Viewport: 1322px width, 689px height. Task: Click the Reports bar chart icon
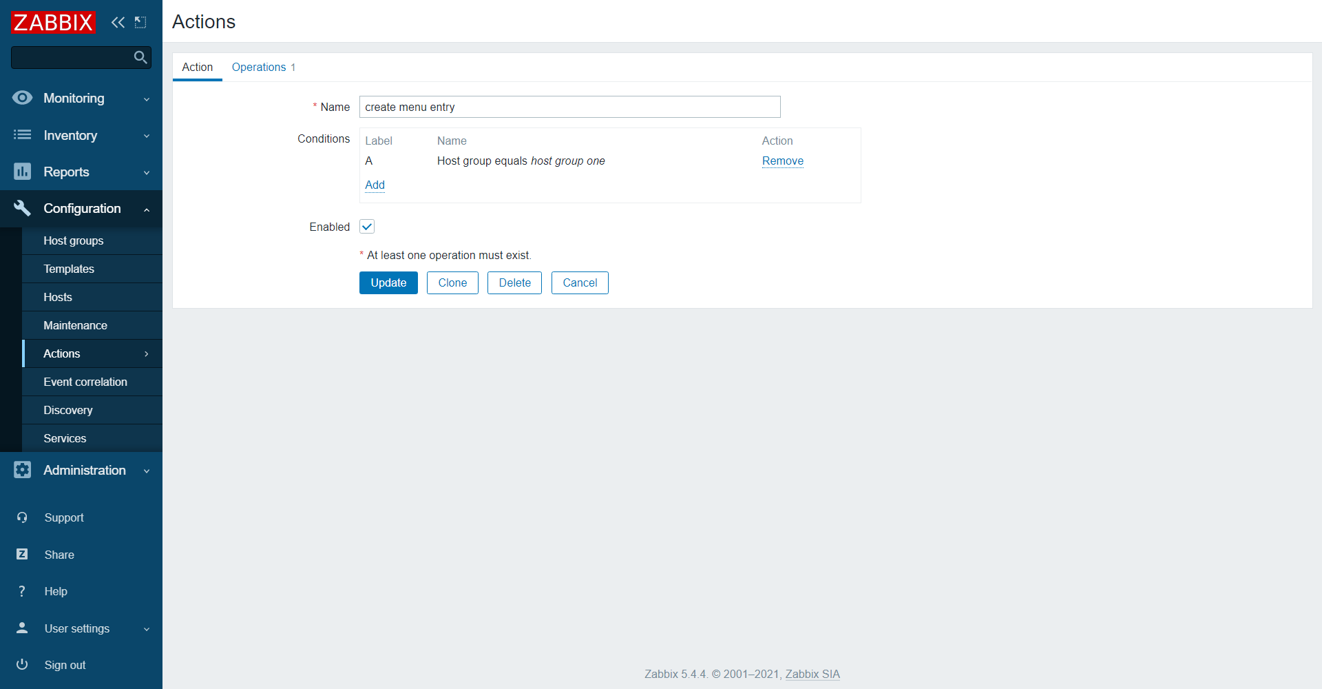coord(22,172)
